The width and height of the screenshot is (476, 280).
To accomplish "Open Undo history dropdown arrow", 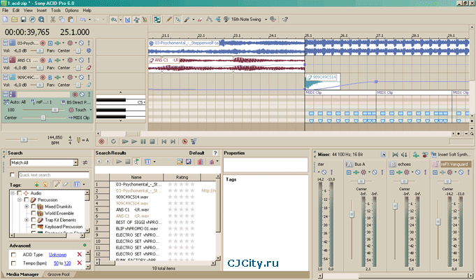I will (89, 20).
